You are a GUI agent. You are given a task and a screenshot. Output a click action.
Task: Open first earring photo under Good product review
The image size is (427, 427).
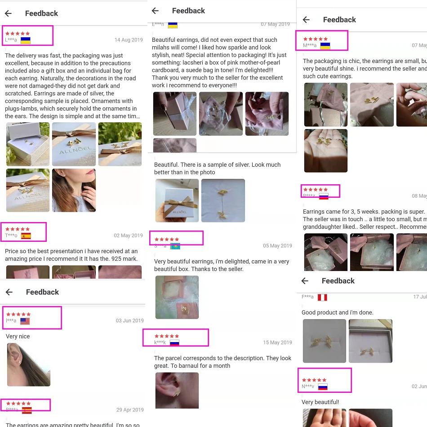point(325,341)
